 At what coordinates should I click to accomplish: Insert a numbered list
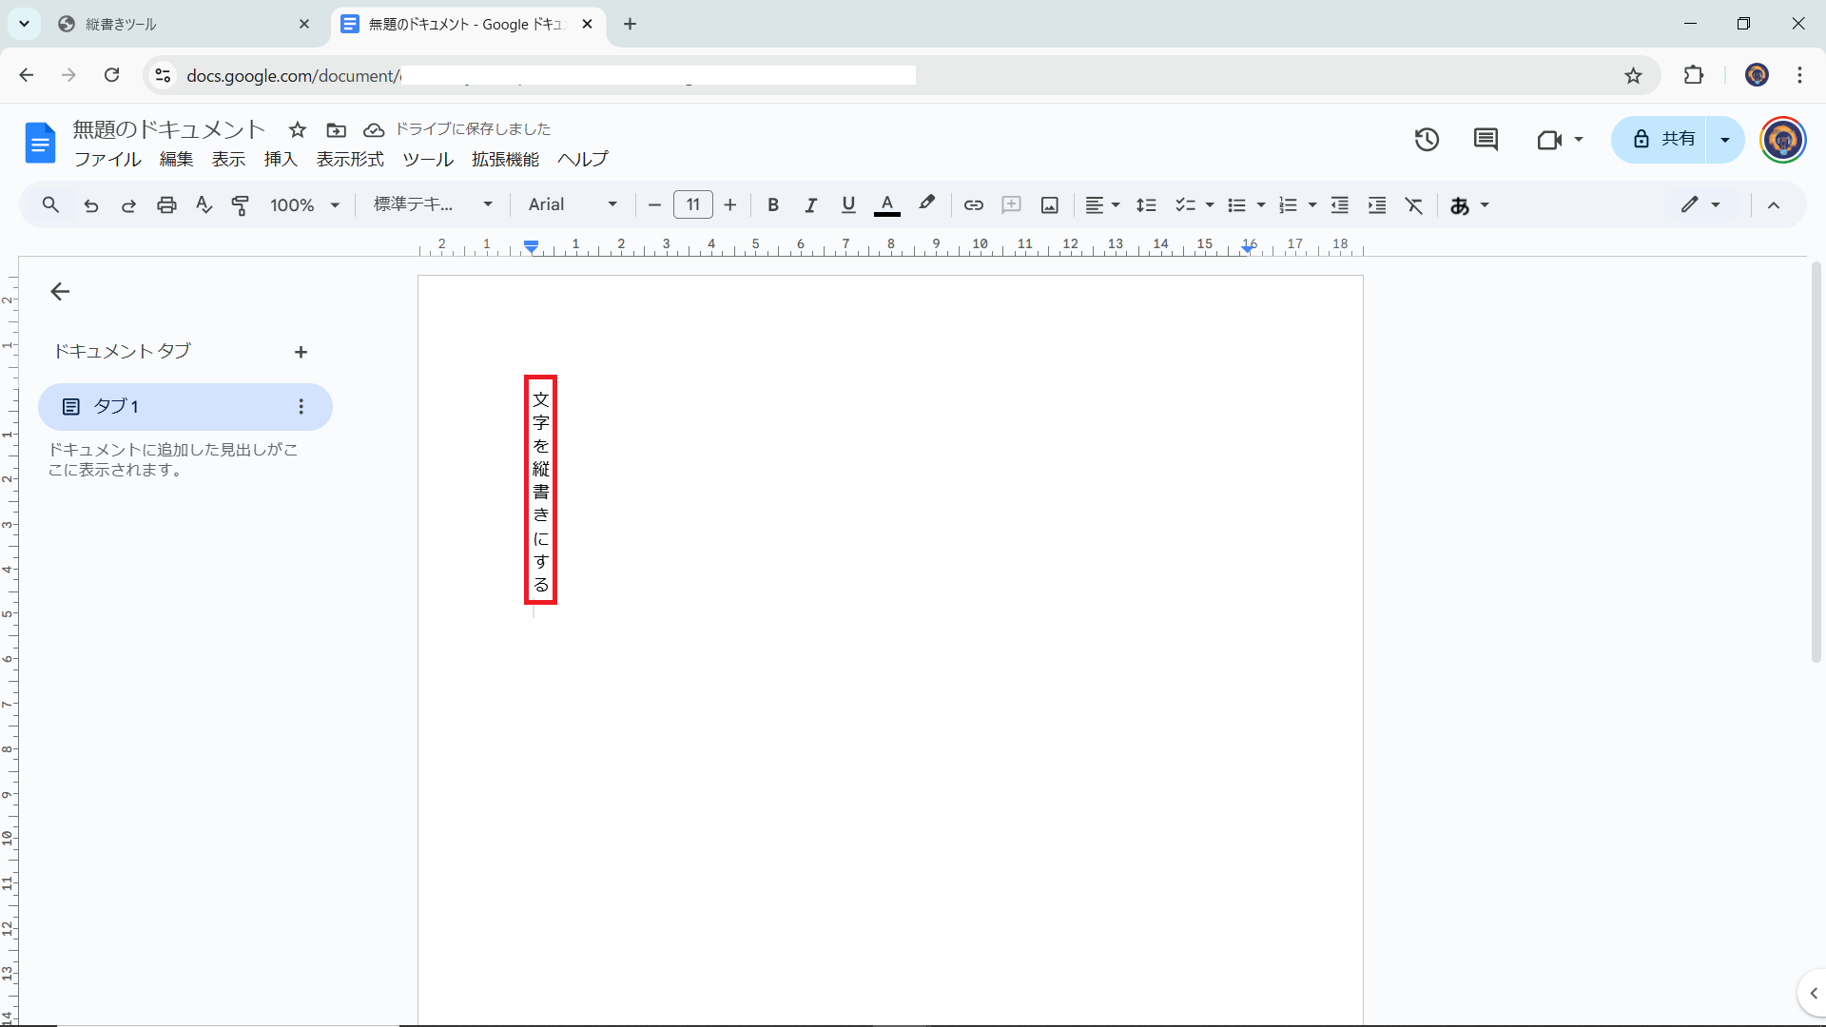tap(1288, 204)
